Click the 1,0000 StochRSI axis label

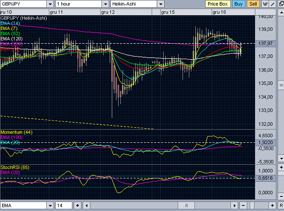pyautogui.click(x=265, y=171)
